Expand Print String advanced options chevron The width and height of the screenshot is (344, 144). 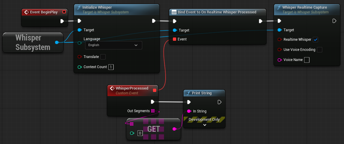(x=204, y=125)
